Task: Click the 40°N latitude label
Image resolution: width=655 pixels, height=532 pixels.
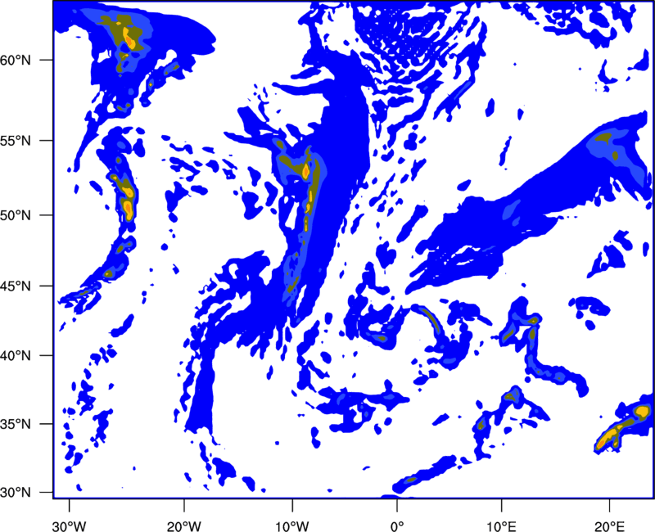Action: point(15,356)
